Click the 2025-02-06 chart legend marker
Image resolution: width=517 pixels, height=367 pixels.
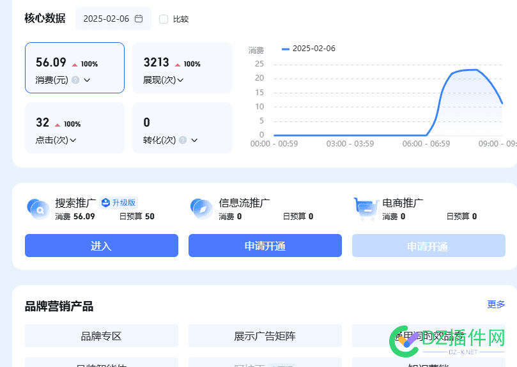point(286,49)
